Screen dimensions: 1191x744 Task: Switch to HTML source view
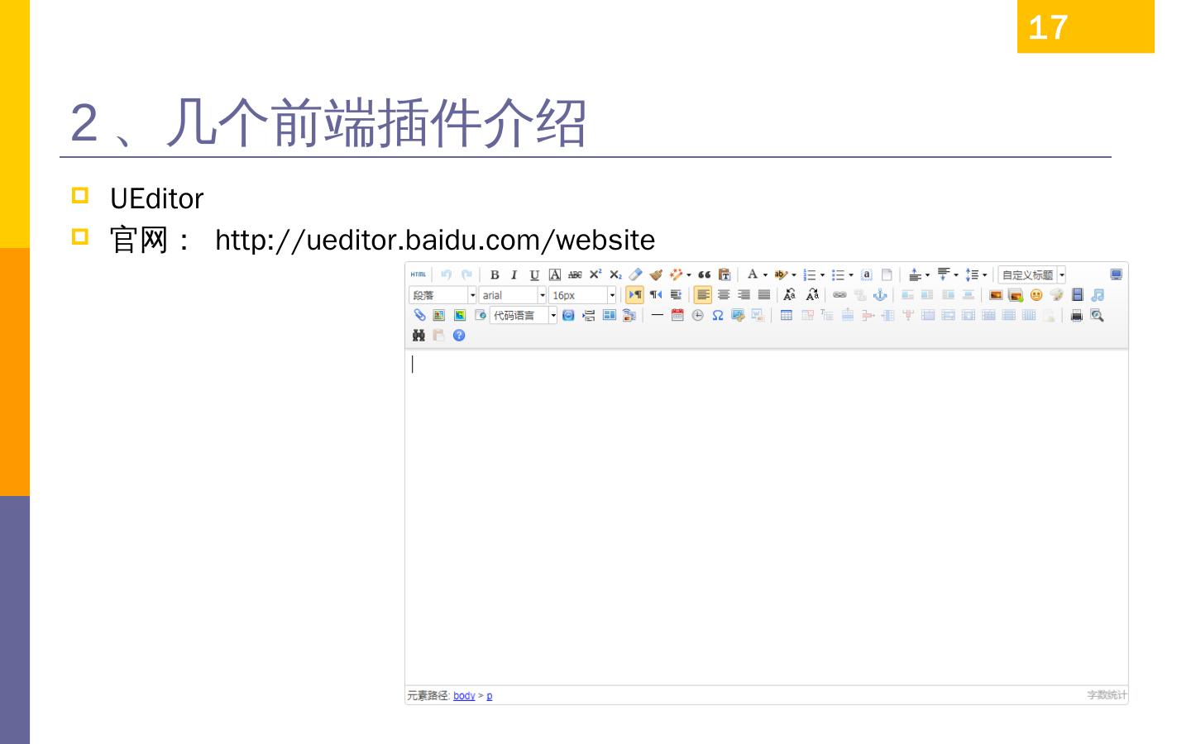[x=419, y=274]
